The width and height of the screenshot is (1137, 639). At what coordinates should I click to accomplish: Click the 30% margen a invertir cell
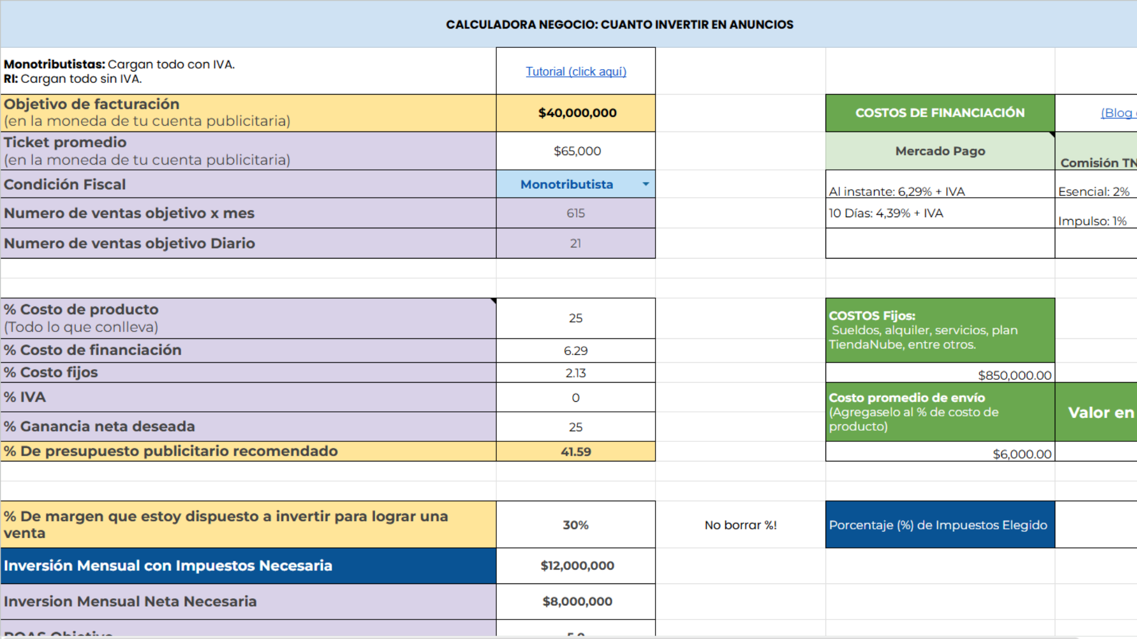[575, 525]
